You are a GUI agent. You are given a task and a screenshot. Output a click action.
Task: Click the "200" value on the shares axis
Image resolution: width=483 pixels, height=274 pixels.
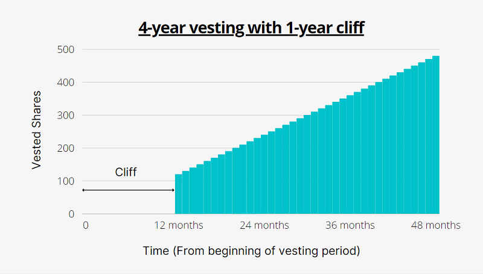pyautogui.click(x=65, y=148)
